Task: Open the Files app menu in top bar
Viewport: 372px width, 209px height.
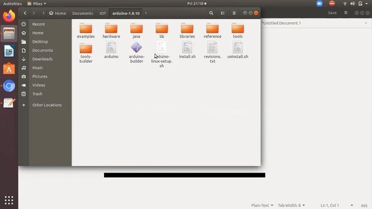Action: pyautogui.click(x=37, y=3)
